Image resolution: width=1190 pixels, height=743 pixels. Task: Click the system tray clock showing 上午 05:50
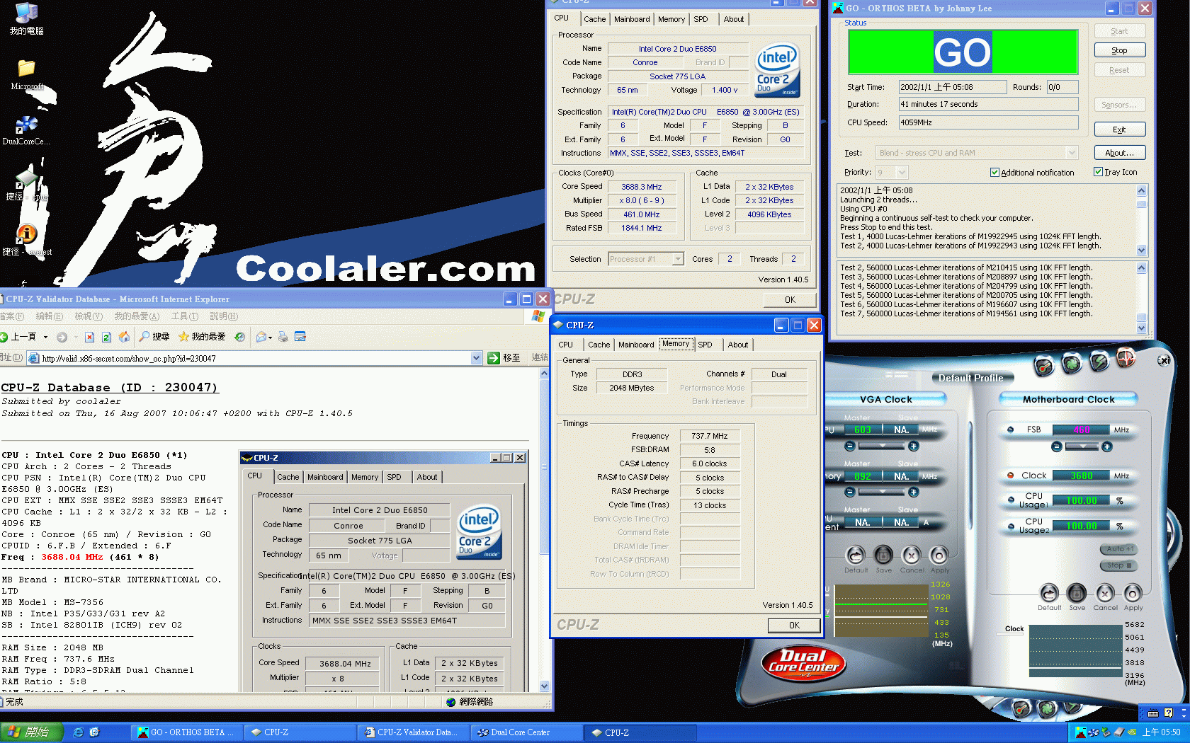tap(1161, 732)
